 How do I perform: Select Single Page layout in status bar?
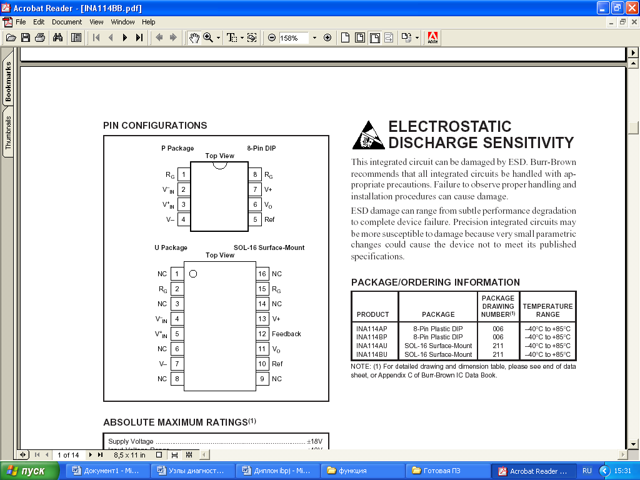[159, 455]
